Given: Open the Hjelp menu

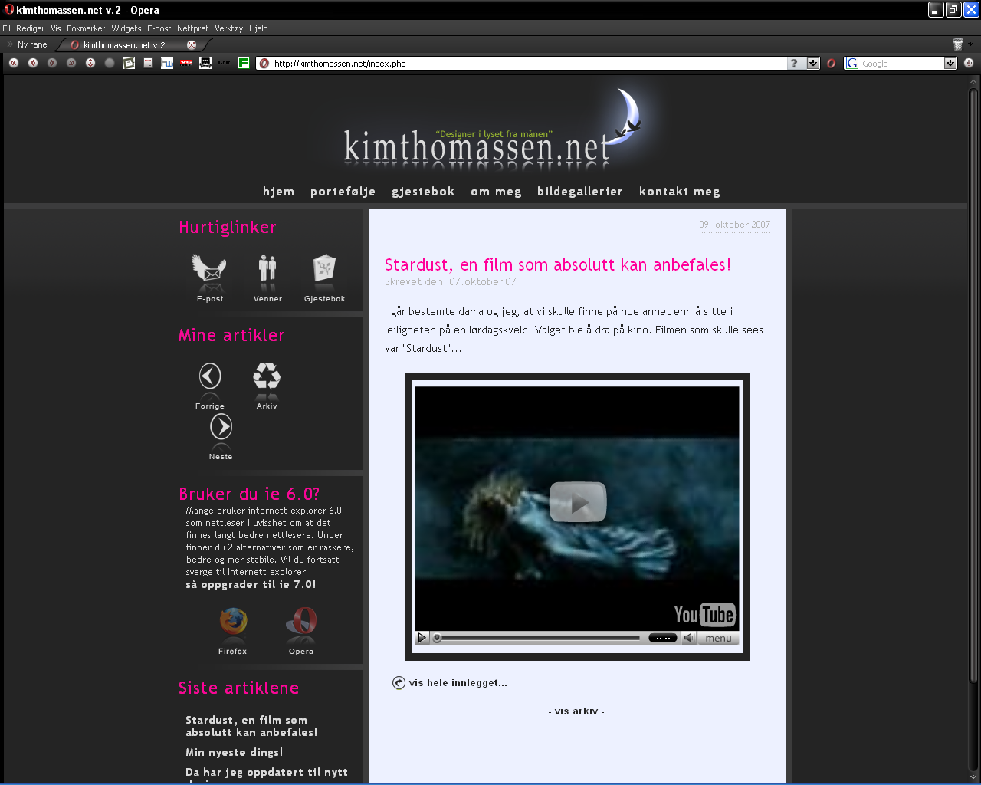Looking at the screenshot, I should coord(259,28).
